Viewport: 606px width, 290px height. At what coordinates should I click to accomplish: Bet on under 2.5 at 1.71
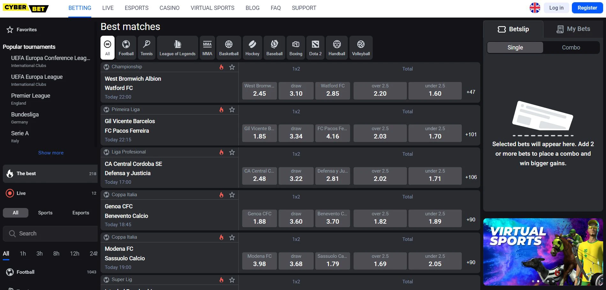coord(435,176)
